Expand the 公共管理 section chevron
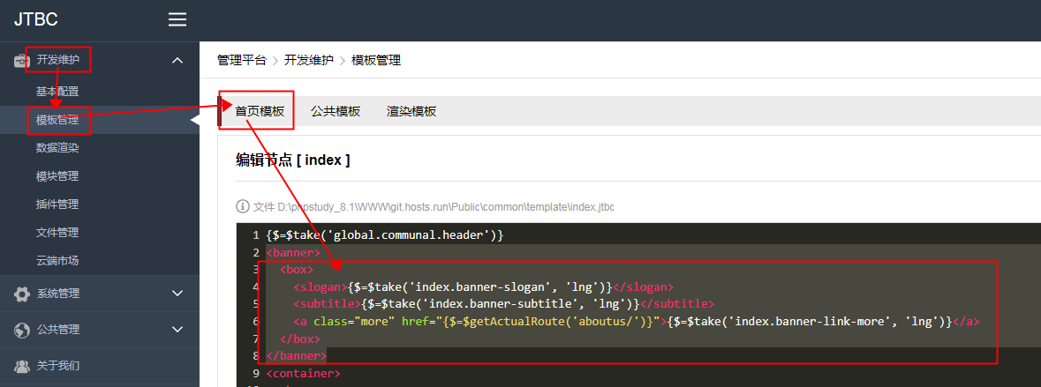The height and width of the screenshot is (387, 1041). point(177,330)
